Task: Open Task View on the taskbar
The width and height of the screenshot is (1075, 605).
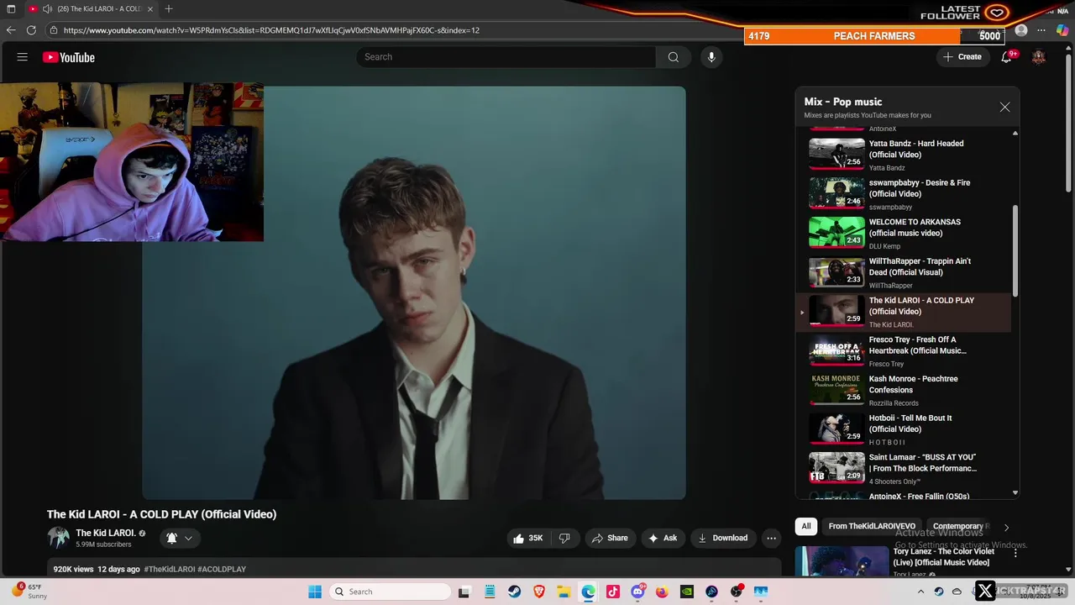Action: coord(464,592)
